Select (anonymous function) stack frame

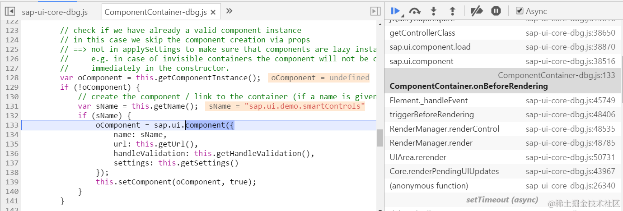coord(502,186)
